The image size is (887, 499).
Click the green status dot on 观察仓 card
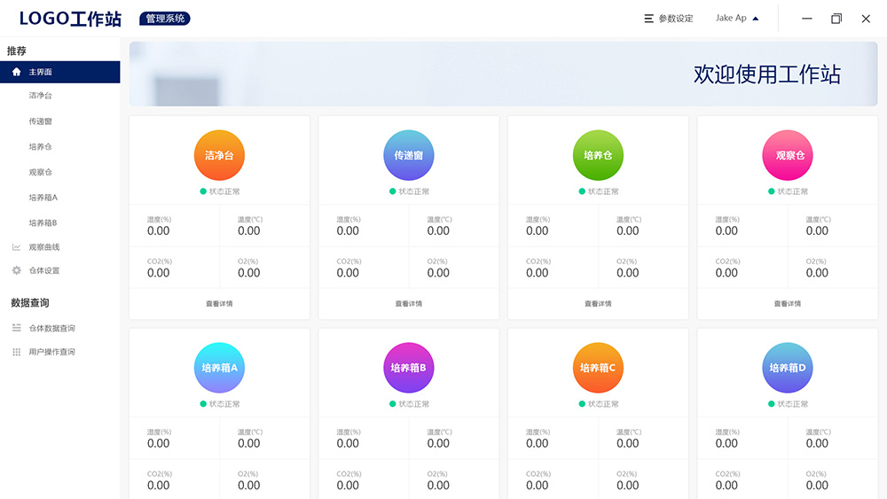click(771, 191)
